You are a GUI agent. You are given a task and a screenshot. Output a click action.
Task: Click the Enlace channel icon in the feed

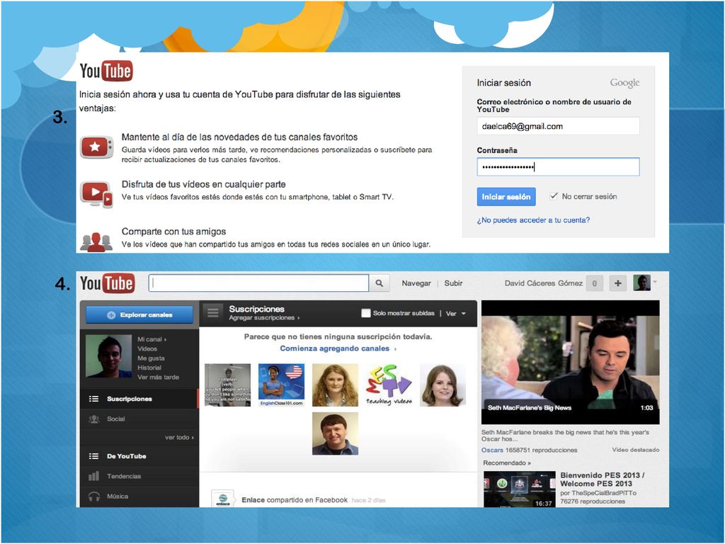coord(223,499)
